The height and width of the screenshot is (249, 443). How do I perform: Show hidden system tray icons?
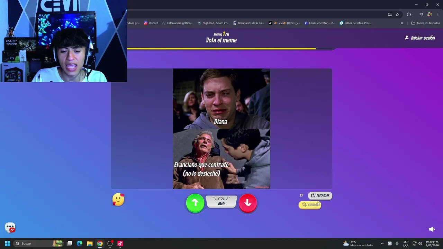coord(382,243)
